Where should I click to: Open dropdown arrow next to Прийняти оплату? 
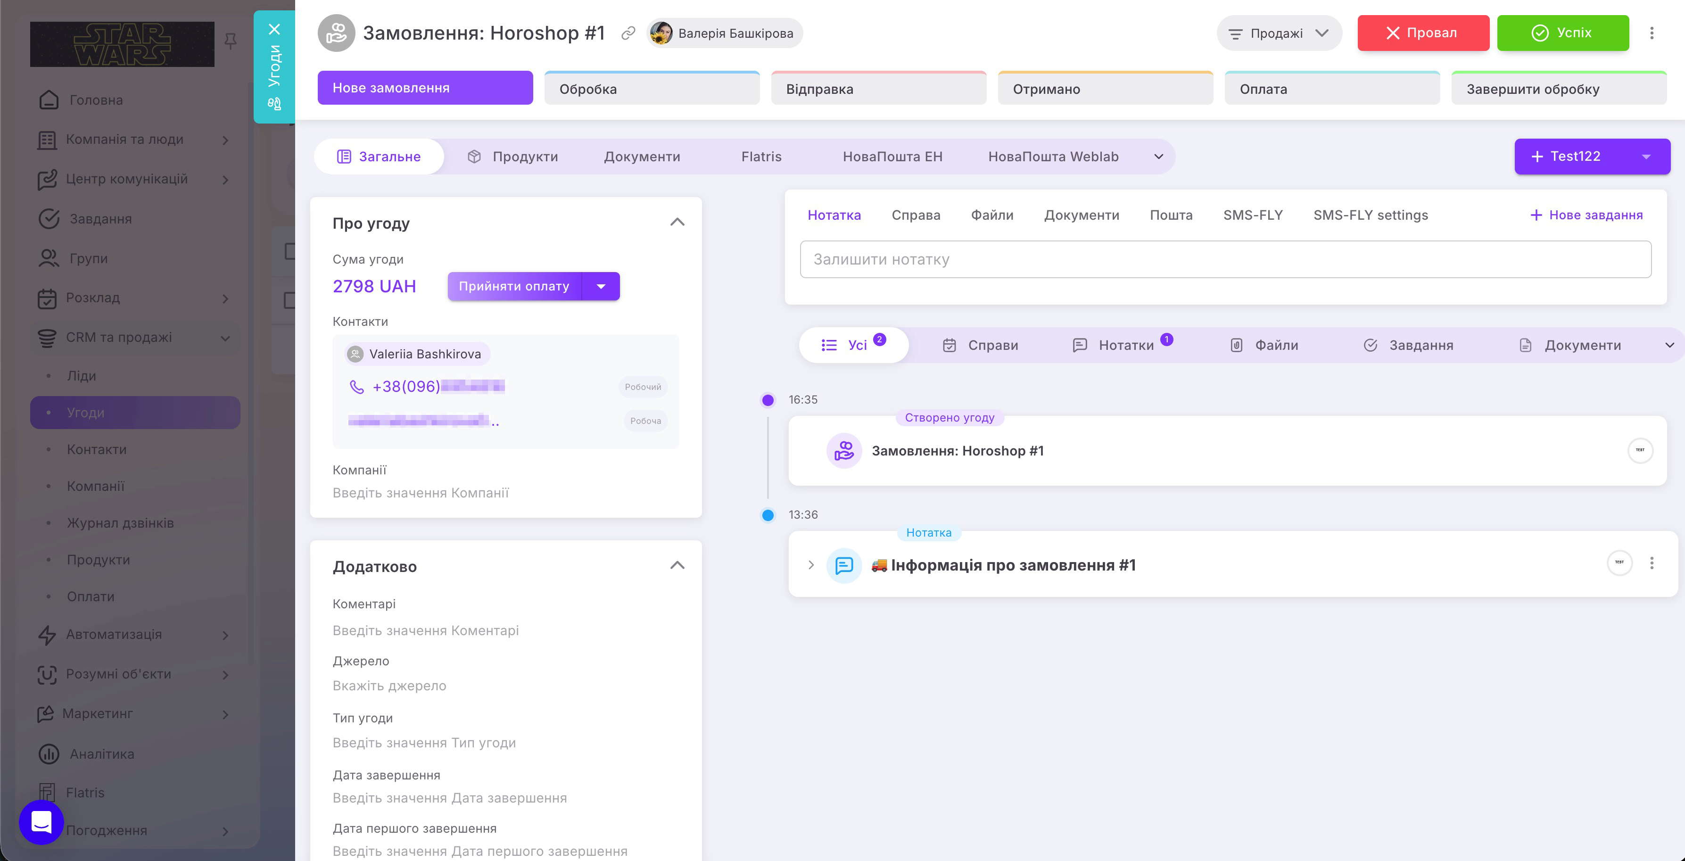[x=601, y=286]
